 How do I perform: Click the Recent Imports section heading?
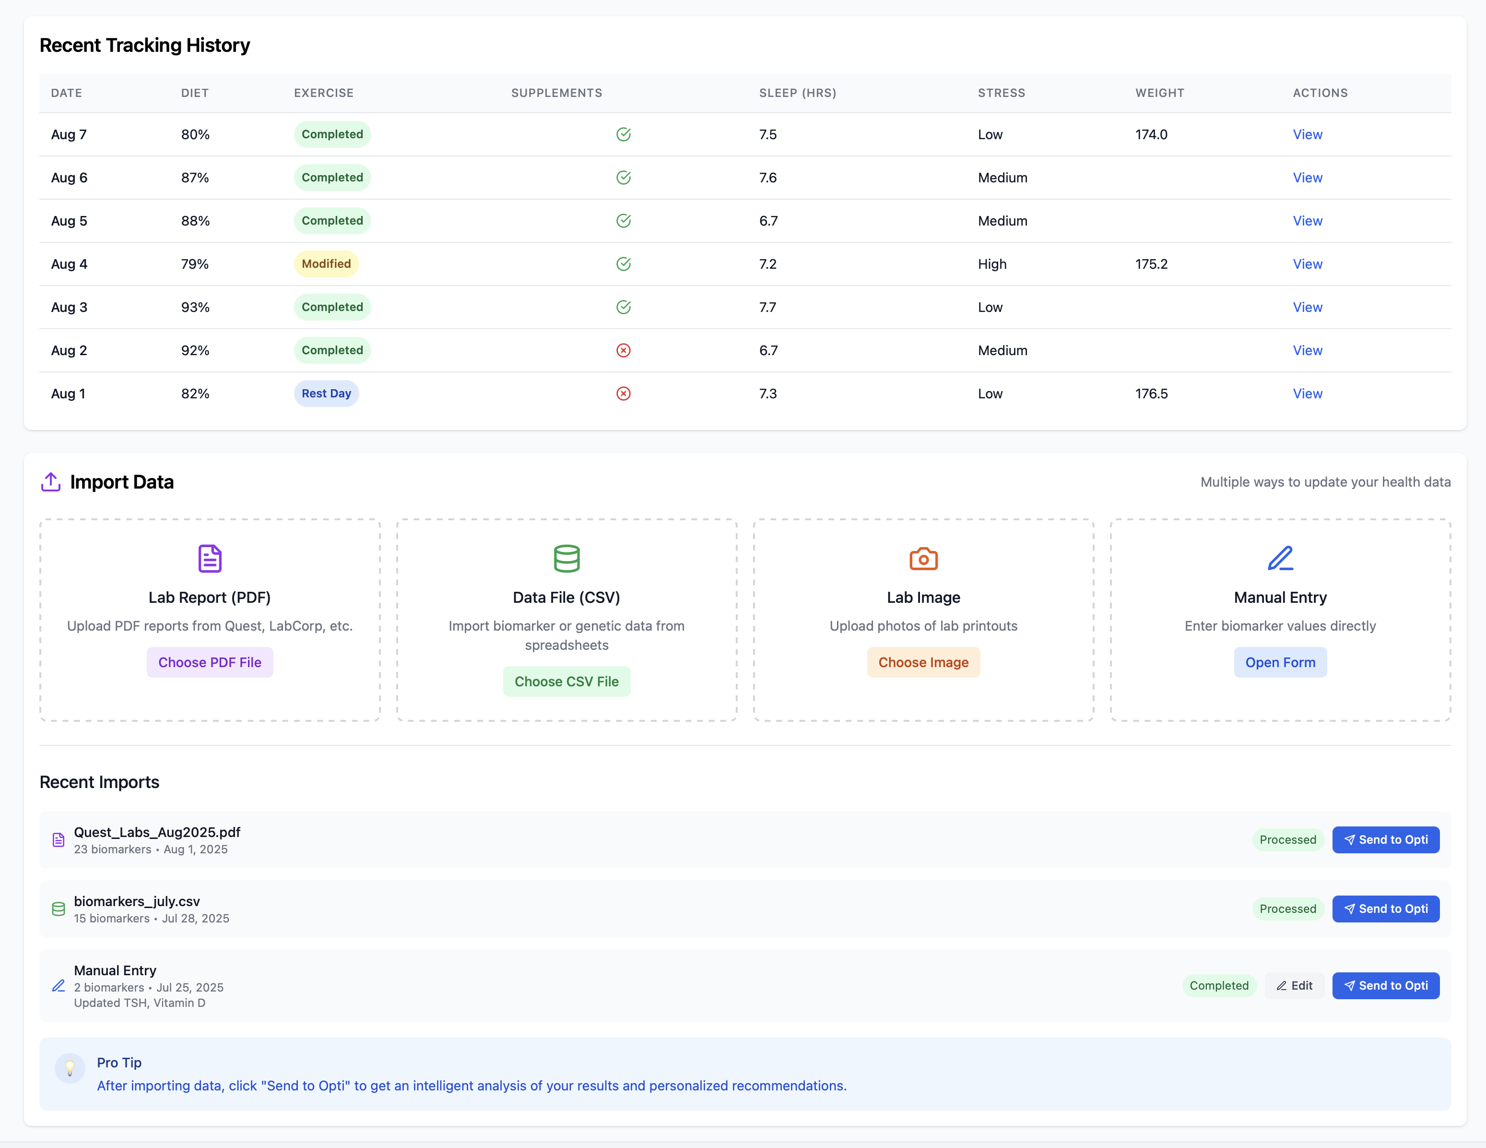click(x=99, y=782)
